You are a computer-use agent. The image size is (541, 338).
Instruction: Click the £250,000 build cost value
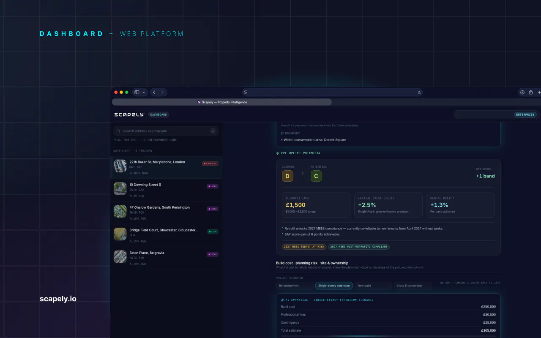coord(488,307)
